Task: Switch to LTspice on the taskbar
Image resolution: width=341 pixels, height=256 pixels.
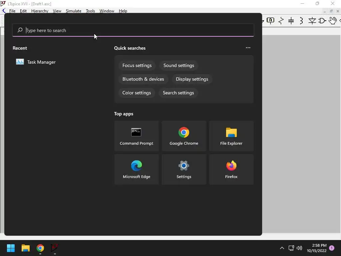Action: [55, 248]
